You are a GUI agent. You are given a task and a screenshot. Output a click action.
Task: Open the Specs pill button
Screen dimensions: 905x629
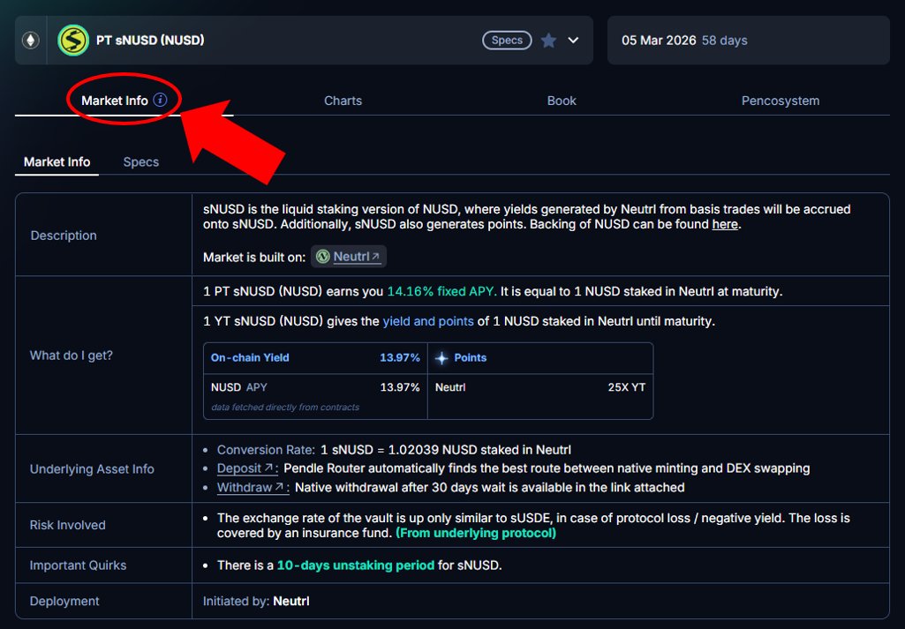[x=507, y=41]
